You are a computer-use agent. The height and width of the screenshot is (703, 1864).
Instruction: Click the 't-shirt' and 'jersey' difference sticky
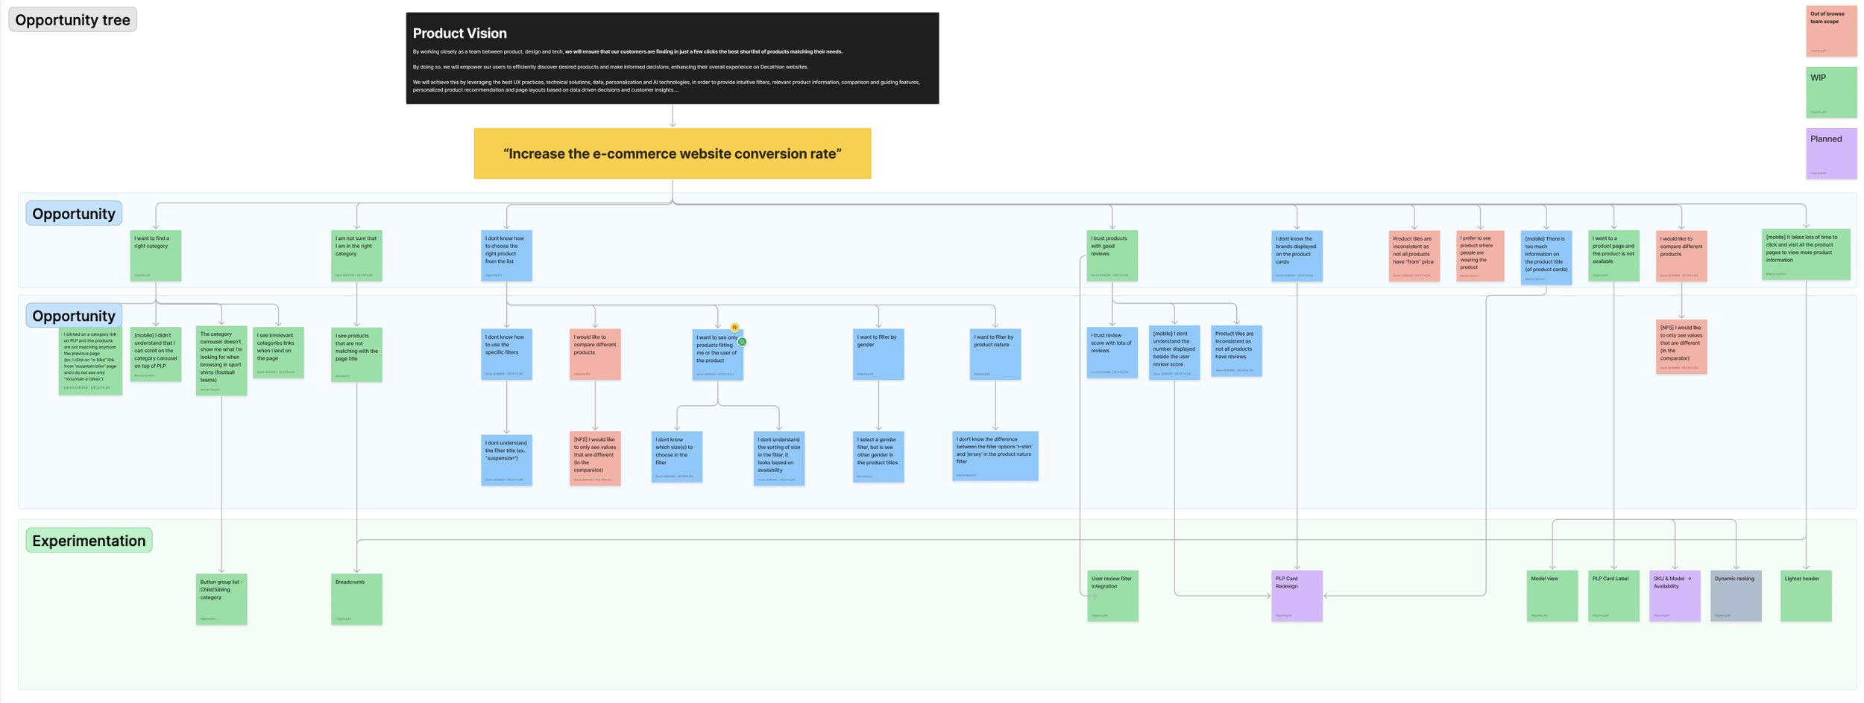(x=995, y=456)
